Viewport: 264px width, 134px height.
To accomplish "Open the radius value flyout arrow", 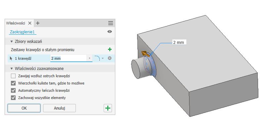I will click(89, 58).
